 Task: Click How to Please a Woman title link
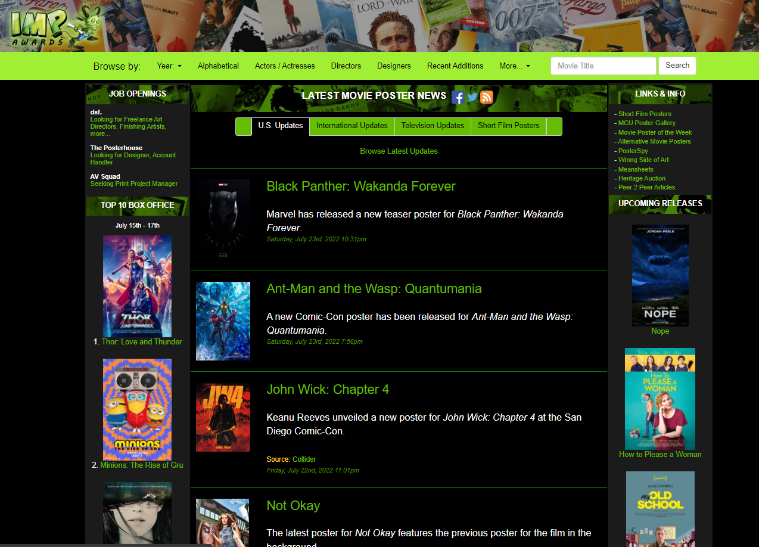(660, 455)
